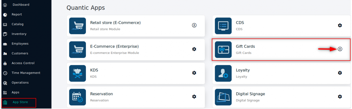Image resolution: width=352 pixels, height=109 pixels.
Task: Install the Gift Cards app
Action: 340,49
